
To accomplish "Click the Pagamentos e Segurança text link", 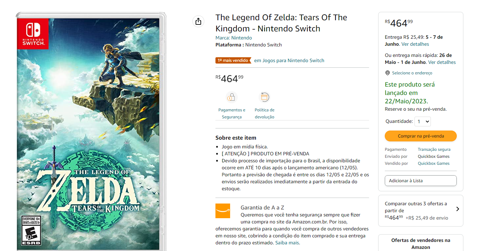I will [232, 113].
